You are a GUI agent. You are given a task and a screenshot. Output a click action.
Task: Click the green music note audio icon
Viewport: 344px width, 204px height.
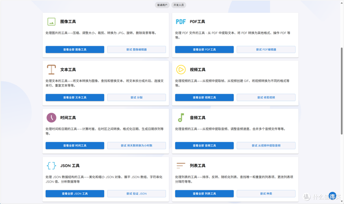tap(181, 118)
